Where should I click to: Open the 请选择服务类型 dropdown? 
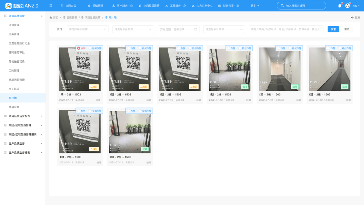click(133, 29)
